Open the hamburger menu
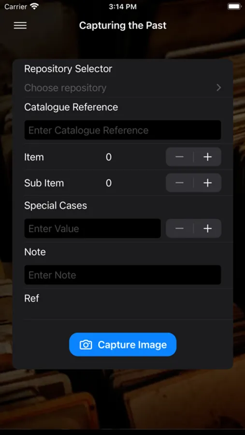This screenshot has width=245, height=435. 20,26
